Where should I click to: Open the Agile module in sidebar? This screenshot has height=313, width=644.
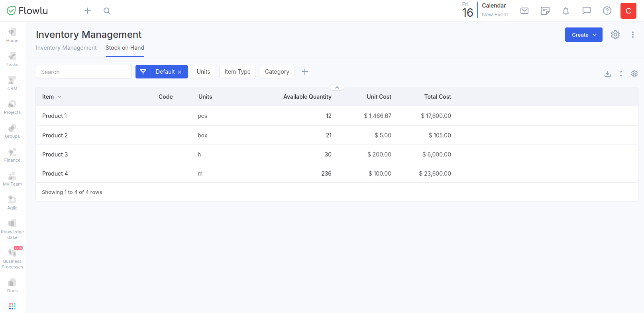pos(12,203)
